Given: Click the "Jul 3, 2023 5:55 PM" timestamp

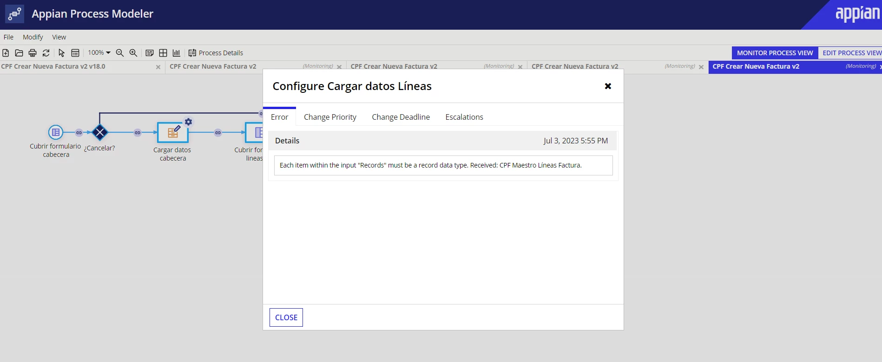Looking at the screenshot, I should [575, 141].
